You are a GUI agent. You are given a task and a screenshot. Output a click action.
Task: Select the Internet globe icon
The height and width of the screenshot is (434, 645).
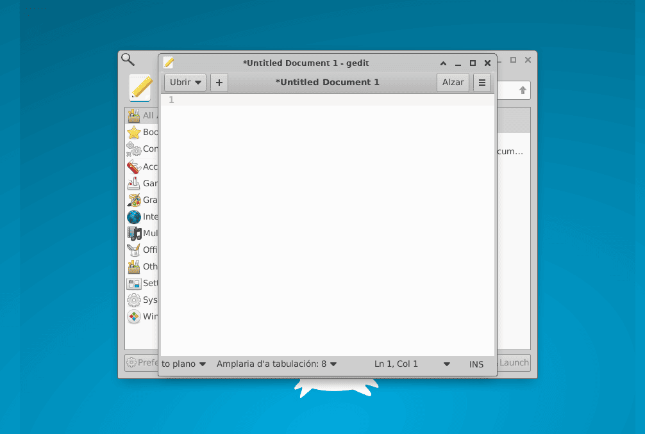click(x=133, y=216)
